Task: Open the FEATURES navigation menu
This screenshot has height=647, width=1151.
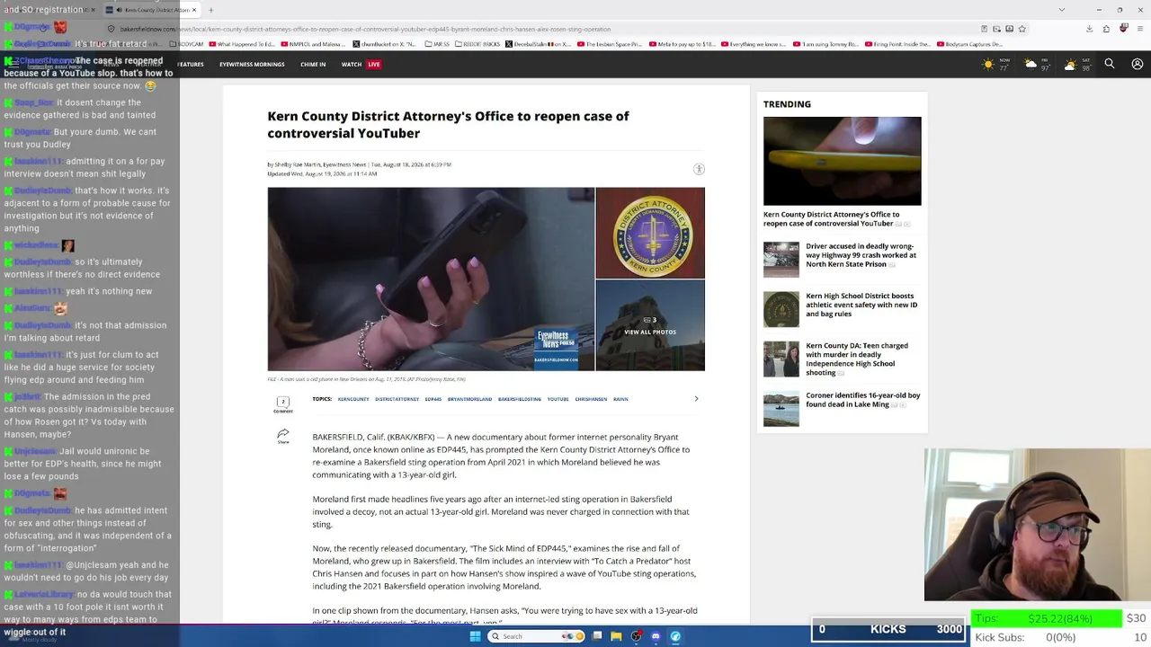Action: click(191, 65)
